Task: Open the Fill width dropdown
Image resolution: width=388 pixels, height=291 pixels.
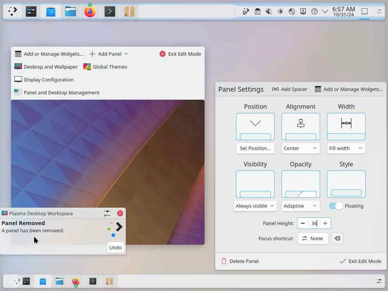Action: pyautogui.click(x=346, y=148)
